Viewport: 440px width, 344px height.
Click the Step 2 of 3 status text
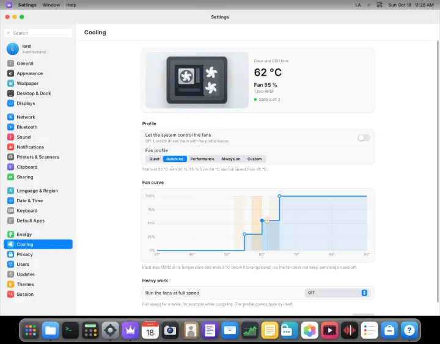click(269, 100)
